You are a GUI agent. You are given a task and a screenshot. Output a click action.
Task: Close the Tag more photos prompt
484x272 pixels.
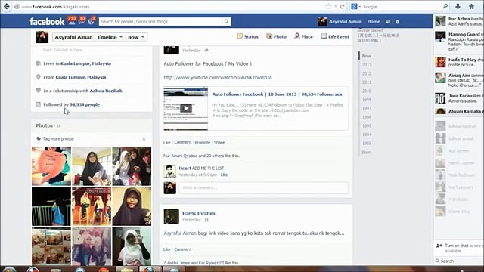pos(144,139)
